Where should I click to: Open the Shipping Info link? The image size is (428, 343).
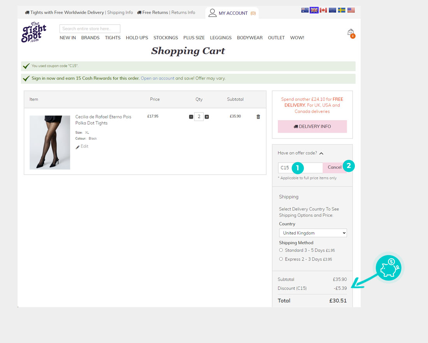pos(120,12)
